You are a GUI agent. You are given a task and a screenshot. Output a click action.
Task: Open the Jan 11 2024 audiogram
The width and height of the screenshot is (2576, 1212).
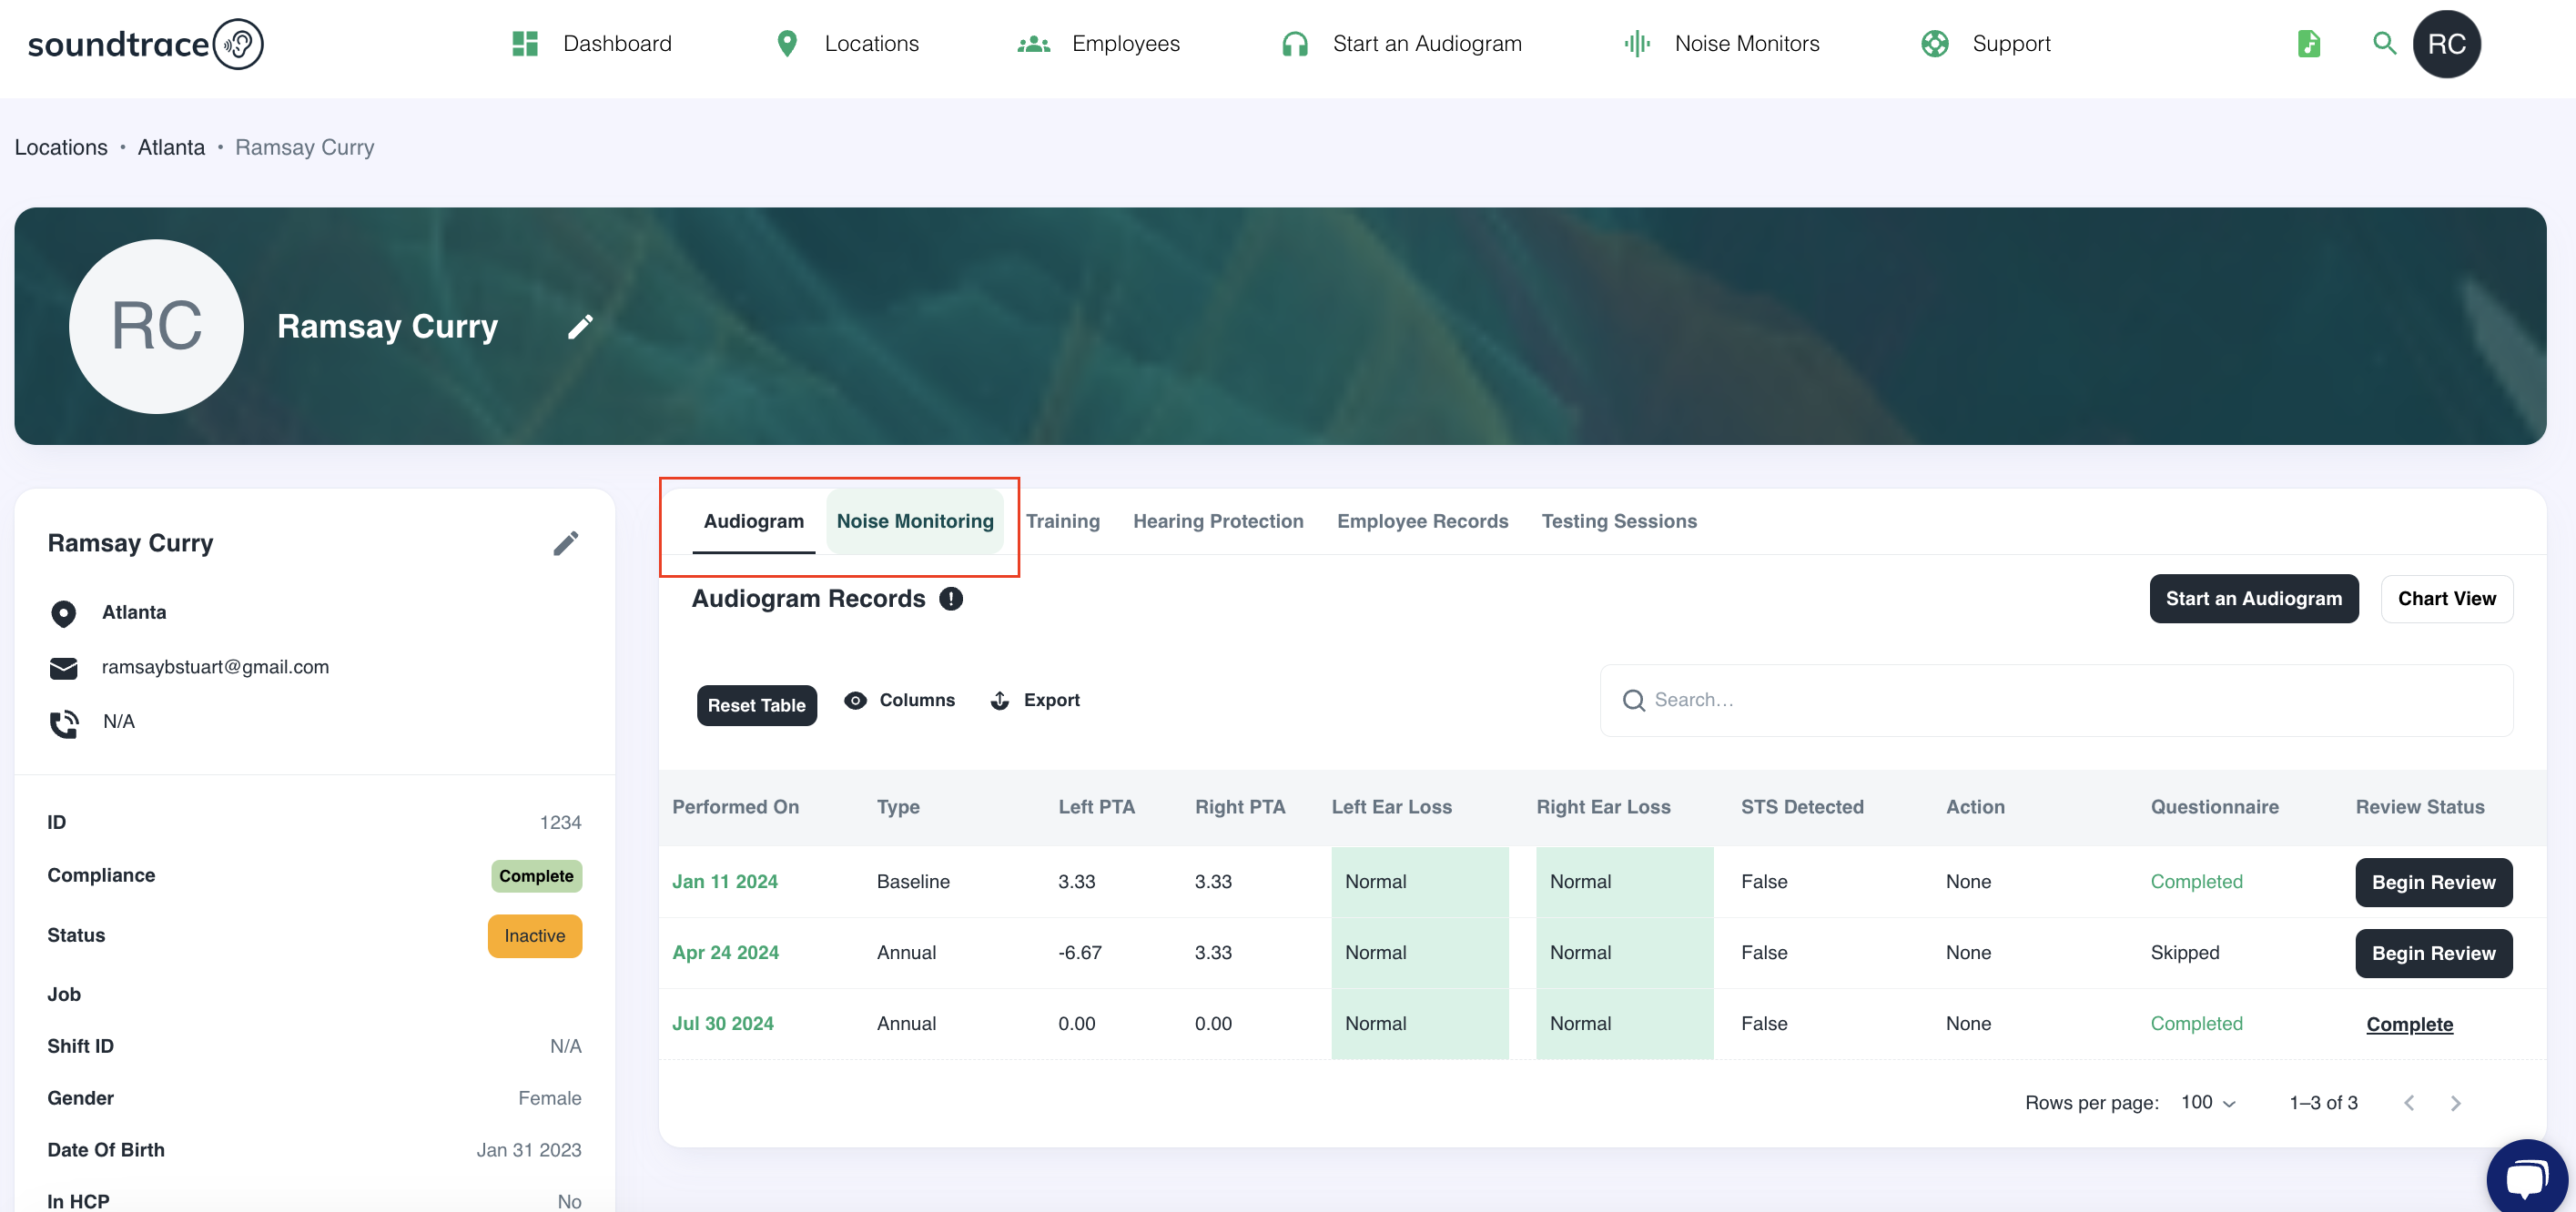(x=724, y=881)
